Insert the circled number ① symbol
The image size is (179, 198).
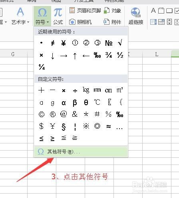[75, 43]
